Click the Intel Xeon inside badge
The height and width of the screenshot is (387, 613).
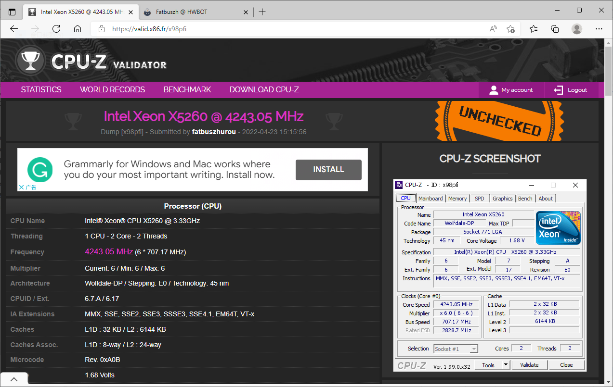[x=558, y=227]
